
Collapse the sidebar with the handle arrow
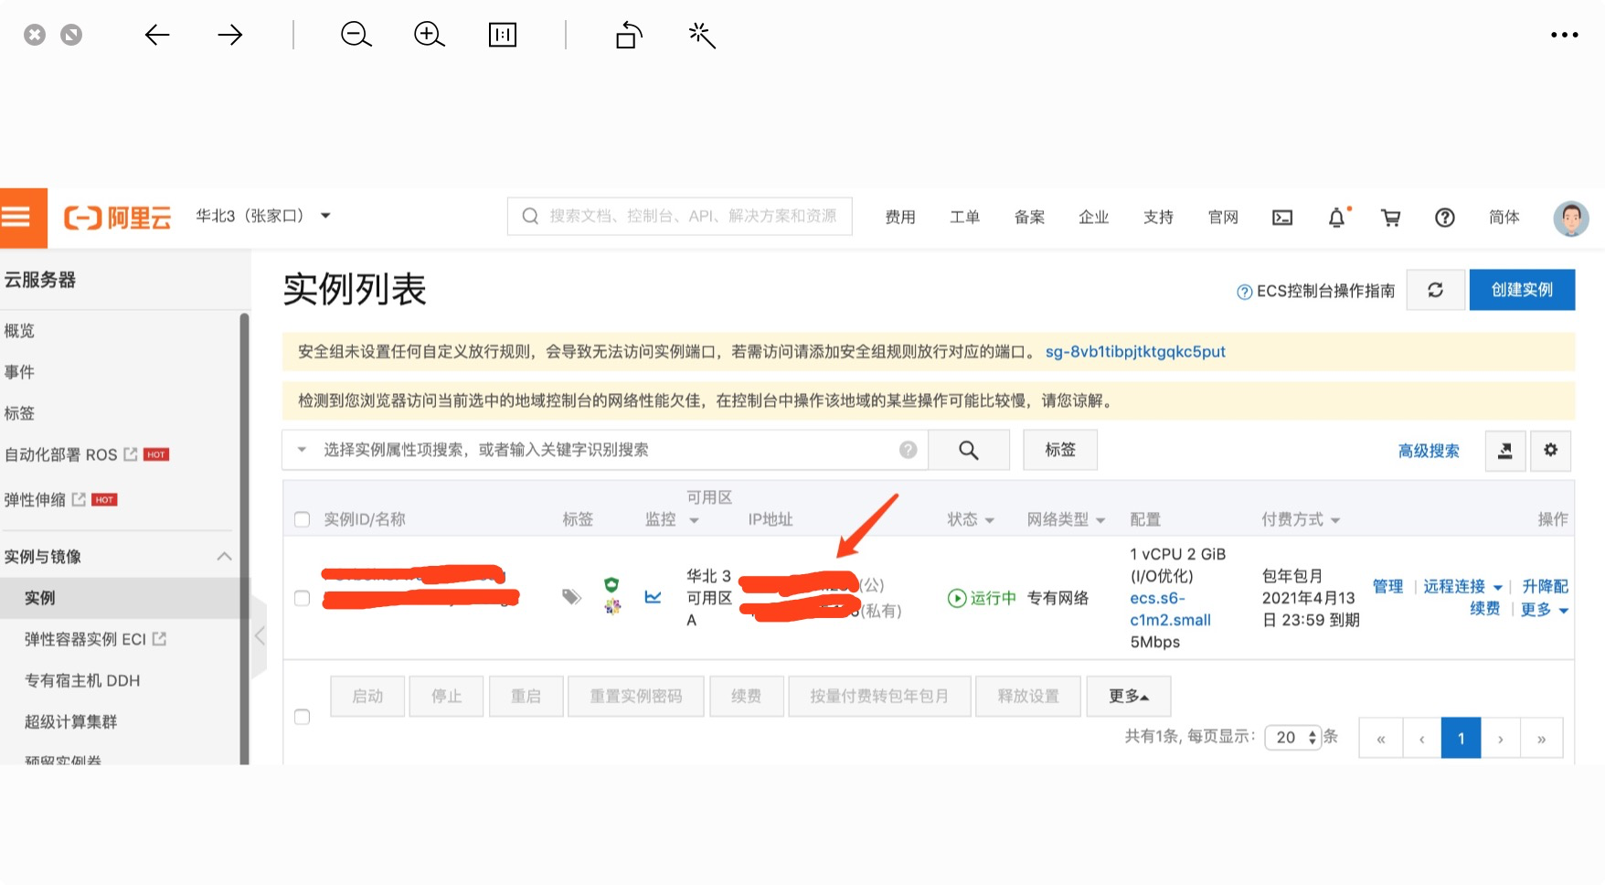(260, 636)
